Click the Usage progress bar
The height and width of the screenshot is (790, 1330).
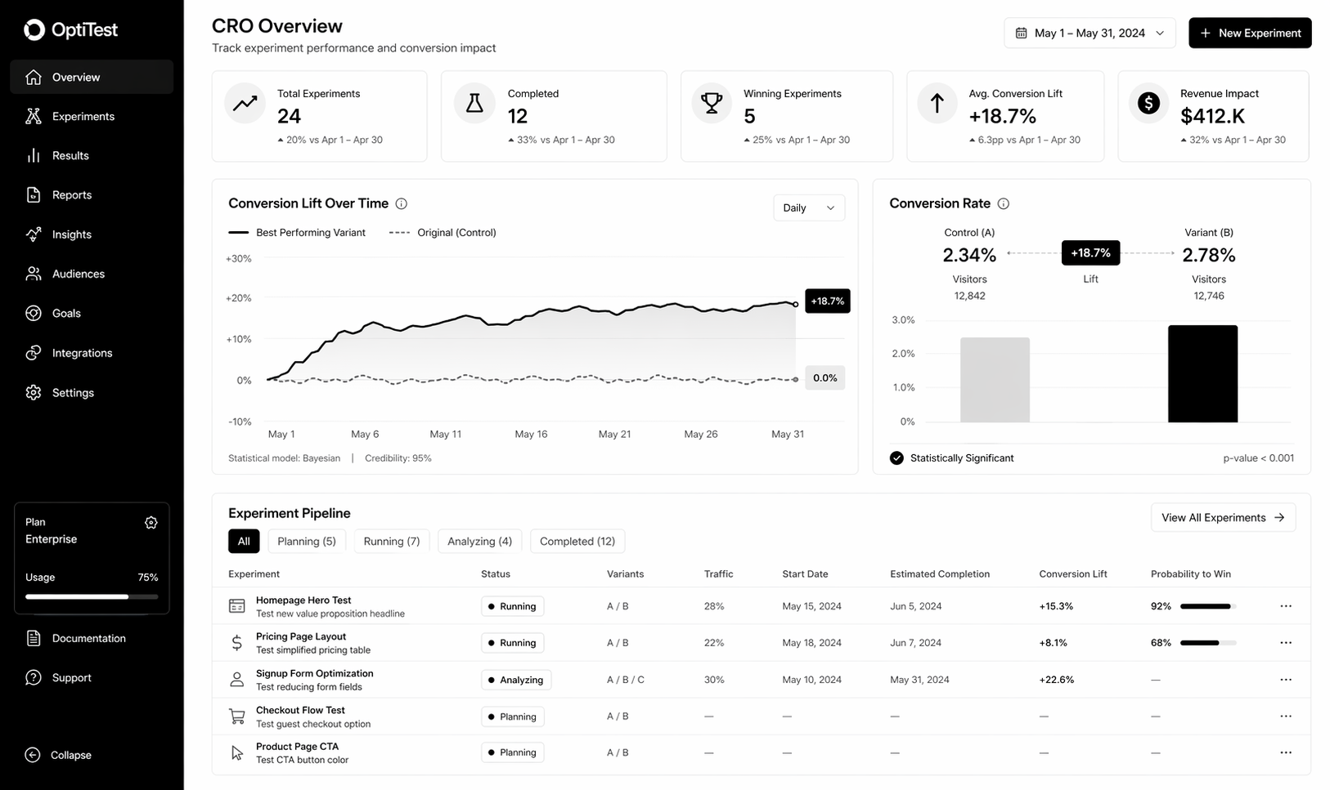click(x=91, y=596)
